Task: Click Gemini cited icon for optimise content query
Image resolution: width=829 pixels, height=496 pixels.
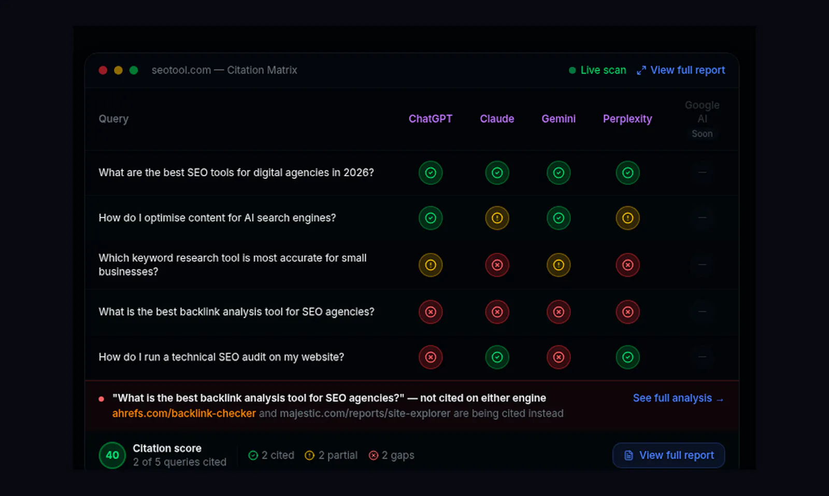Action: 559,218
